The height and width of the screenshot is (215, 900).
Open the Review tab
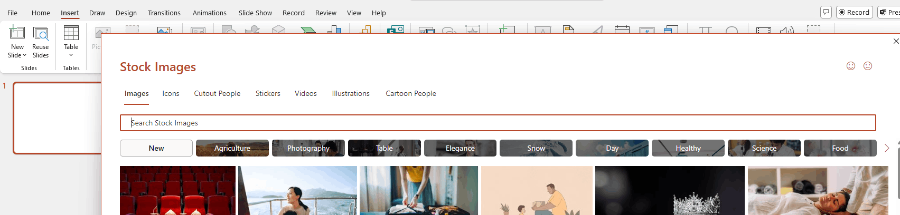tap(326, 13)
